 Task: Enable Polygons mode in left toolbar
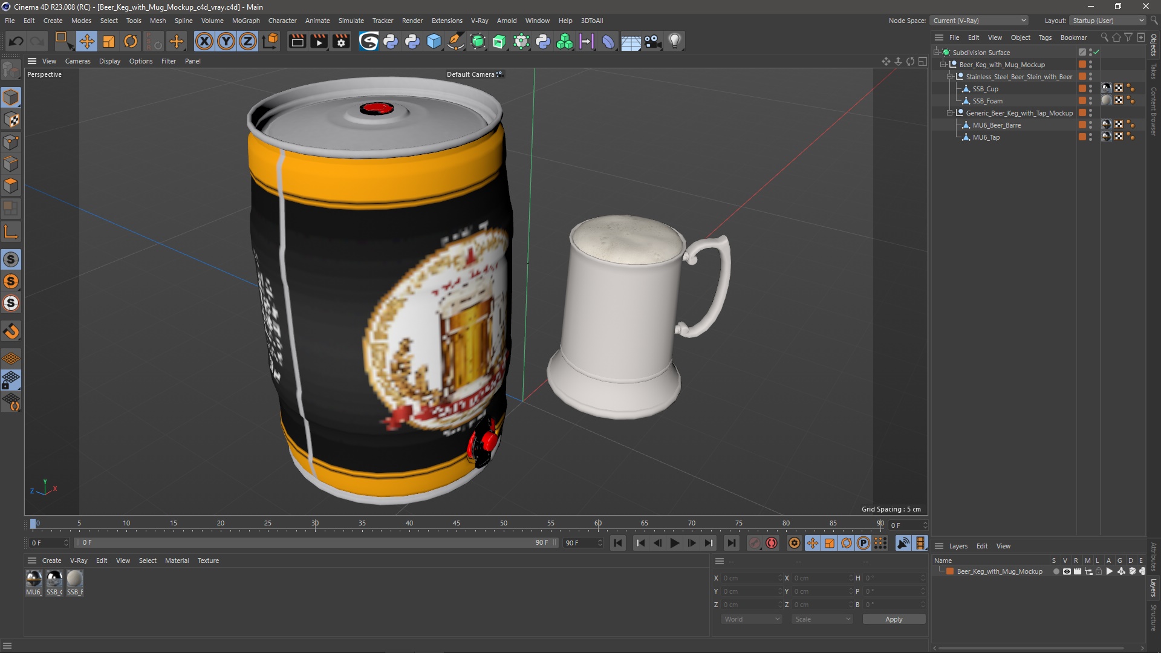pyautogui.click(x=11, y=186)
